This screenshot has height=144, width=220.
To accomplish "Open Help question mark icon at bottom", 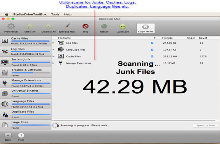I will pyautogui.click(x=21, y=135).
